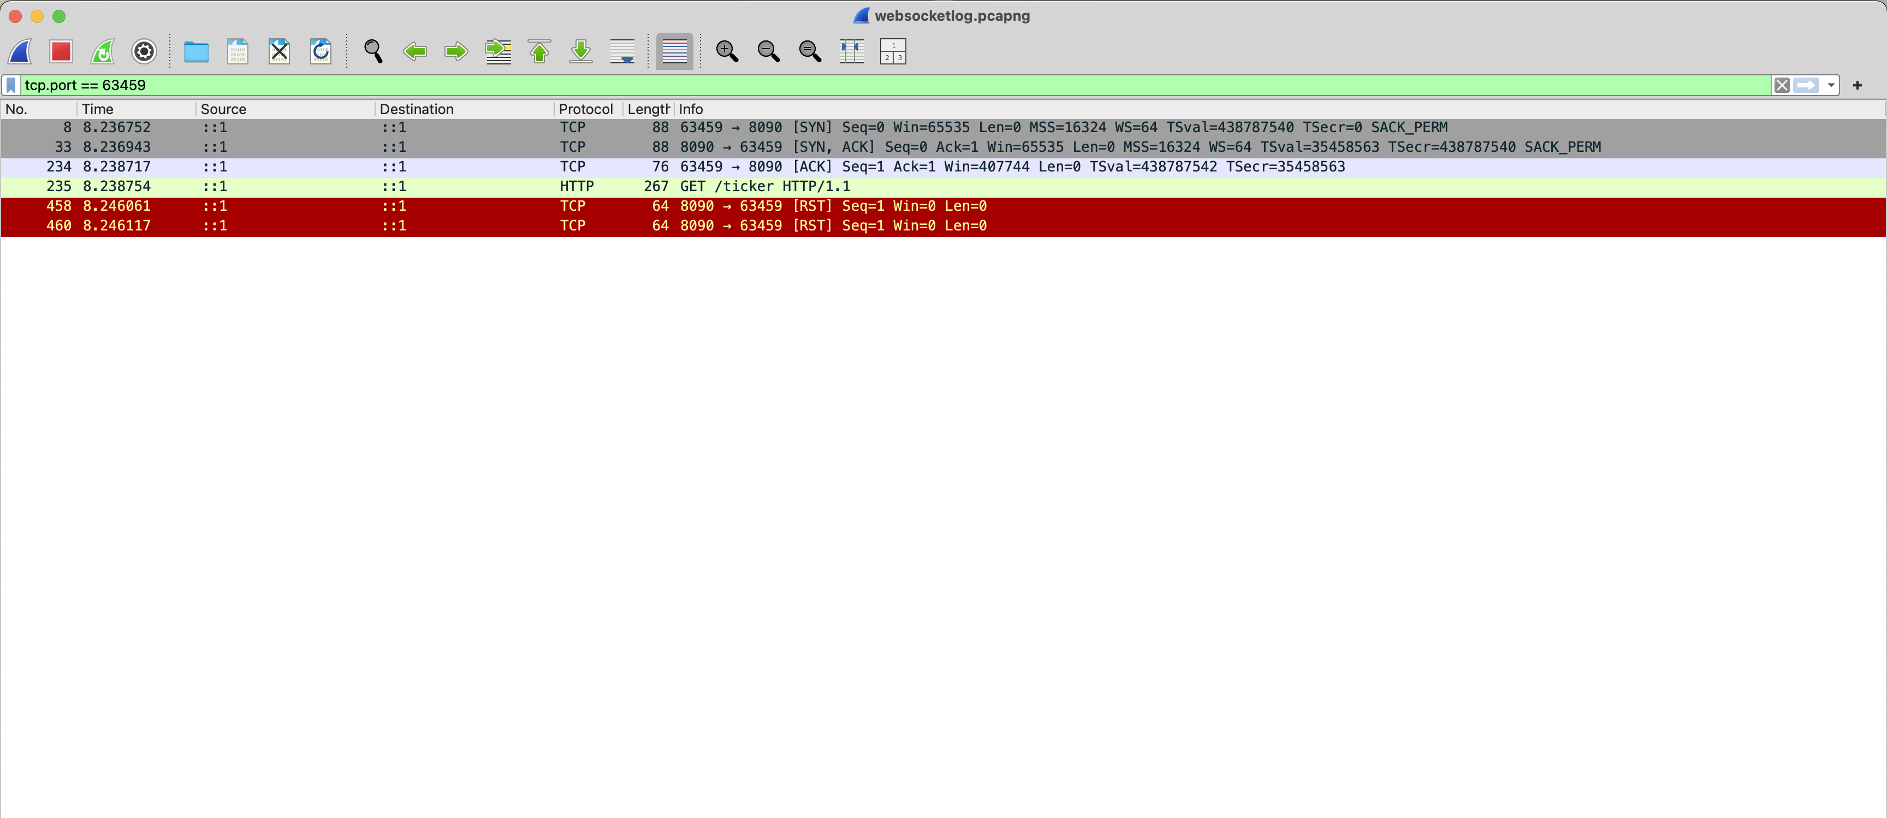Restart the current capture
1887x818 pixels.
(103, 51)
